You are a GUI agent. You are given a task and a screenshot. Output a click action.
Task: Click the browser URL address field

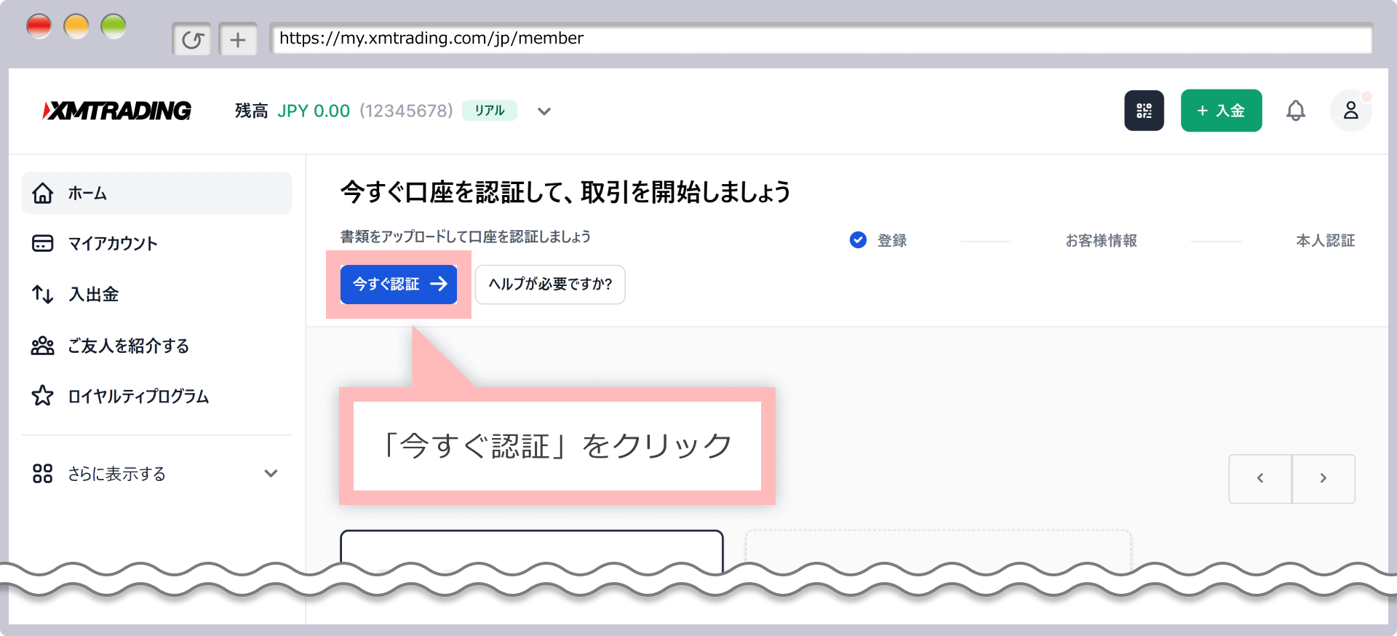(820, 39)
